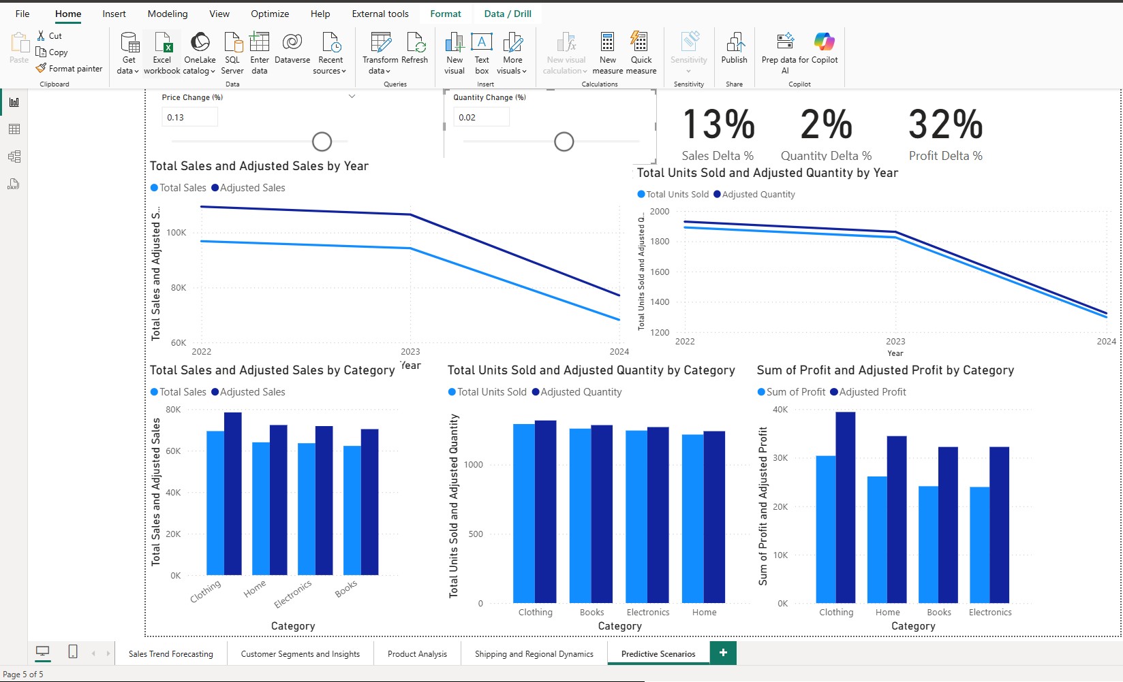The height and width of the screenshot is (682, 1123).
Task: Switch to mobile layout view
Action: tap(73, 652)
